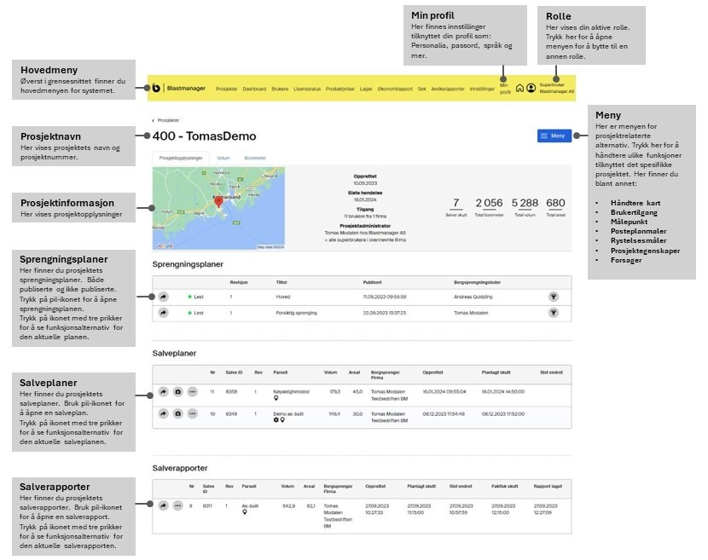Click the Lest status on the Hoved row
Viewport: 708px width, 560px height.
(x=196, y=297)
